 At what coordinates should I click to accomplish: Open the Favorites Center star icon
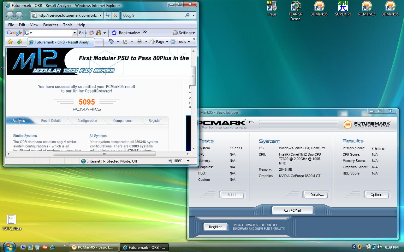(10, 42)
